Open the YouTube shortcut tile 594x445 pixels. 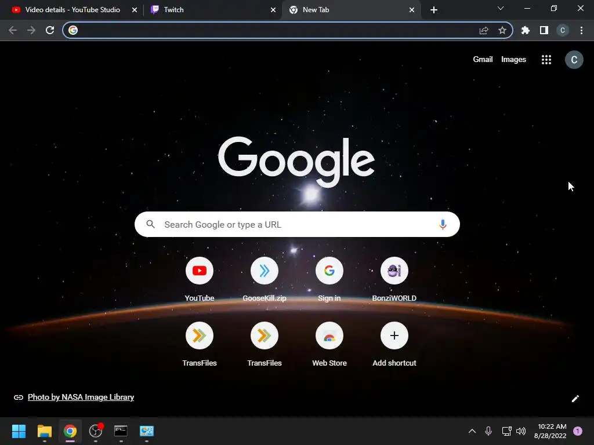[200, 271]
